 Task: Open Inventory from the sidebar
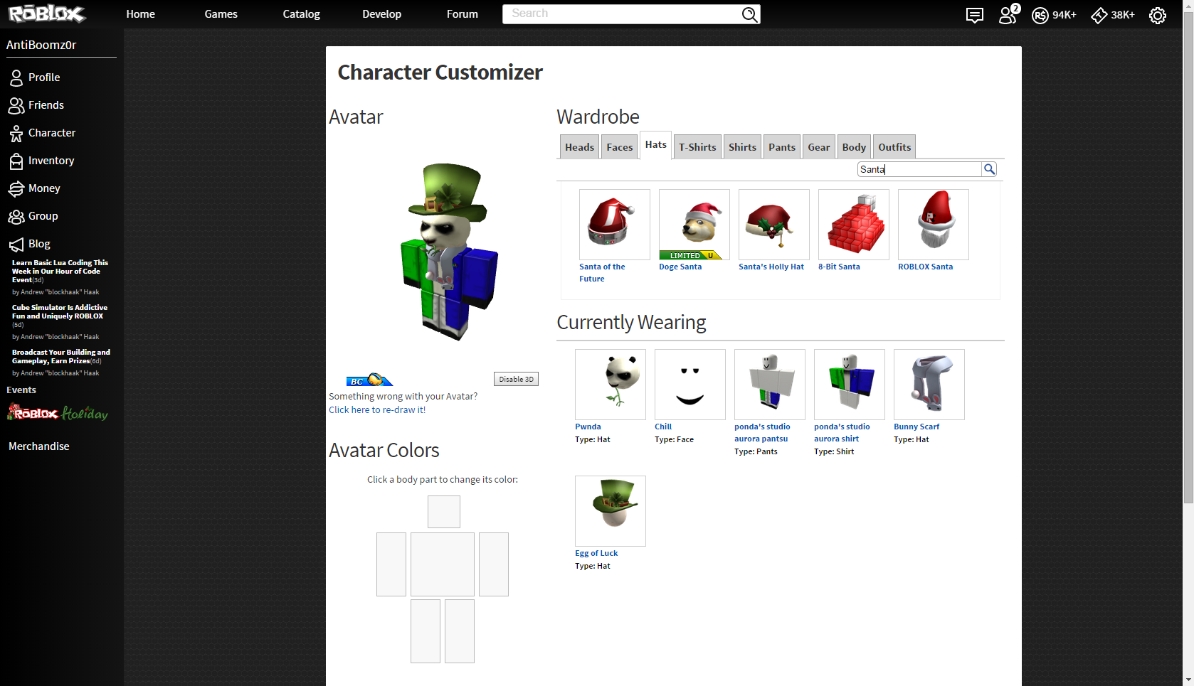pyautogui.click(x=51, y=161)
